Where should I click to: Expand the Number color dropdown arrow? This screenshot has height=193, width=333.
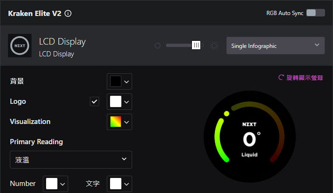click(63, 184)
